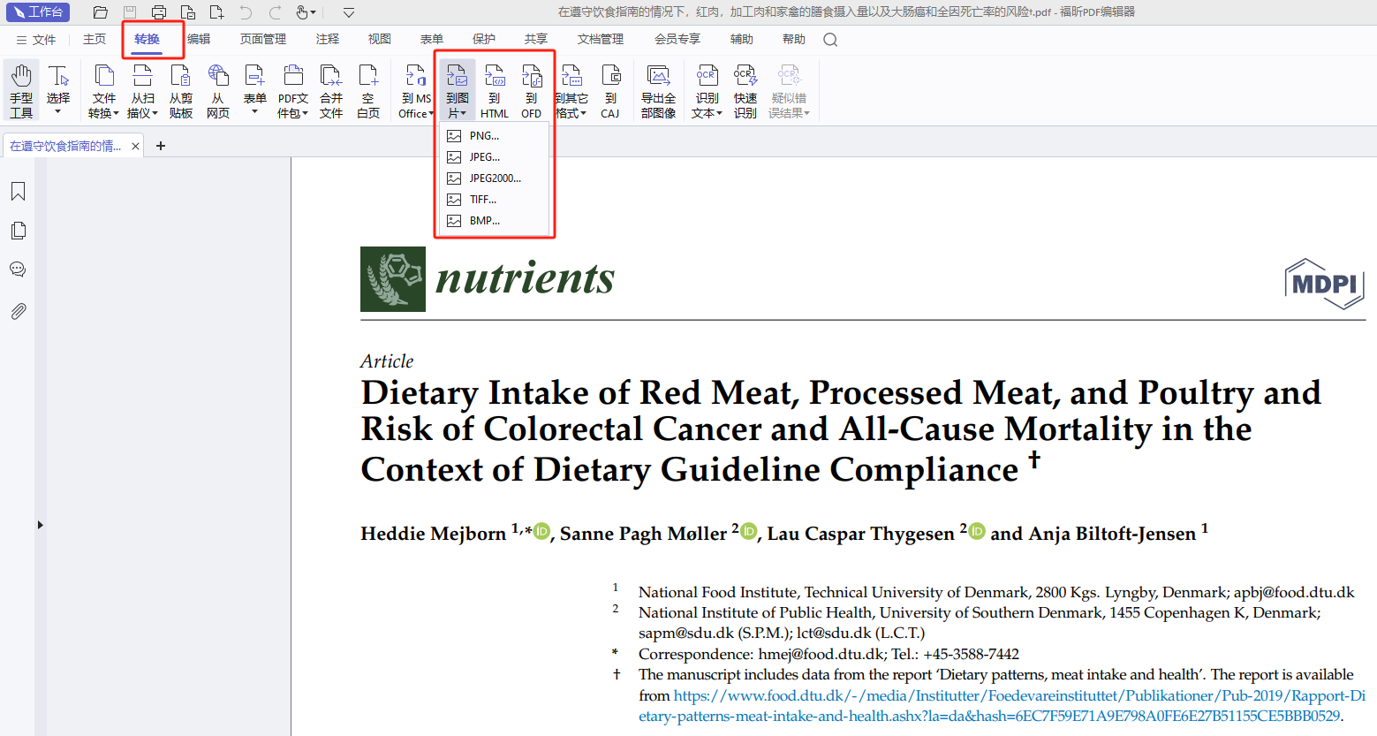The image size is (1377, 736).
Task: Expand the left navigation panel arrow
Action: [x=40, y=525]
